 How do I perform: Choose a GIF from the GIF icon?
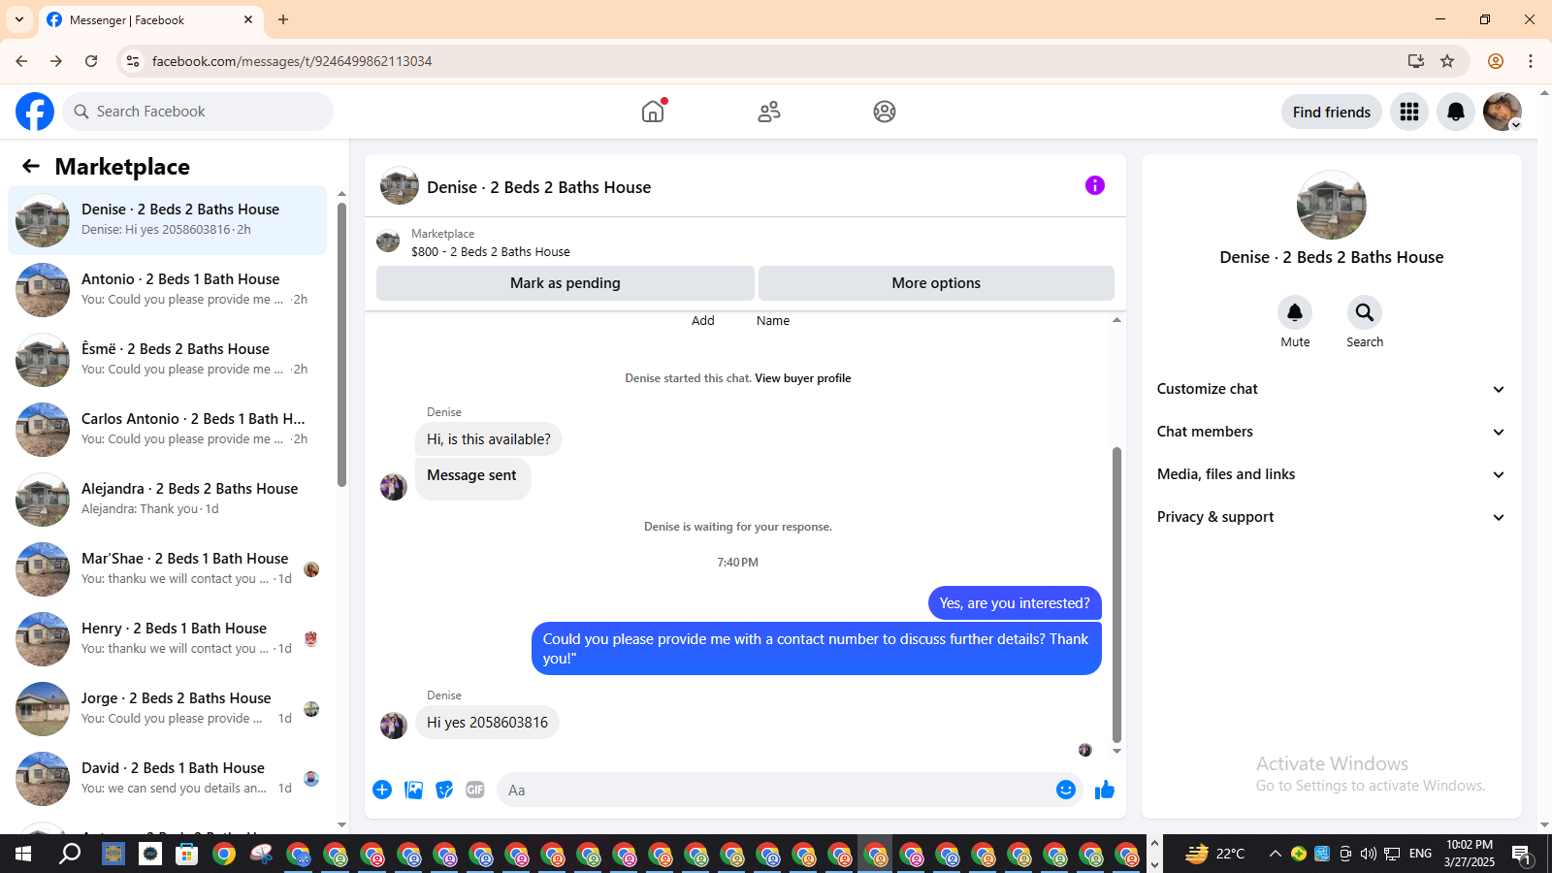[475, 790]
